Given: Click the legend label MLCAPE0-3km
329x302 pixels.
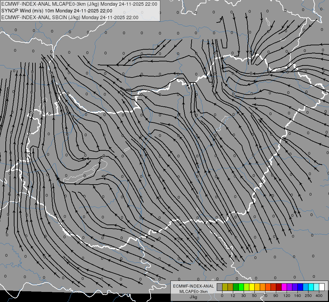Looking at the screenshot, I should tap(194, 291).
